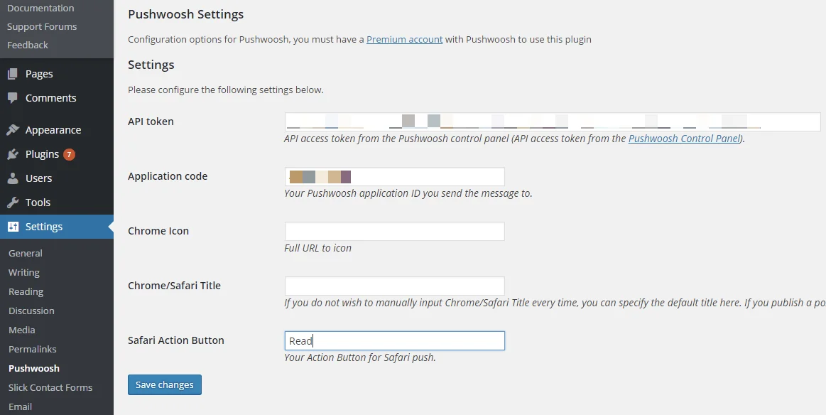Click the Plugins plug icon
This screenshot has height=415, width=826.
[13, 154]
